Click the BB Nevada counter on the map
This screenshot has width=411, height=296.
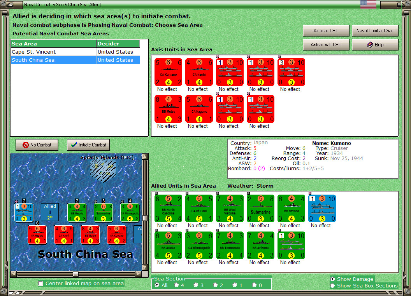tap(77, 212)
